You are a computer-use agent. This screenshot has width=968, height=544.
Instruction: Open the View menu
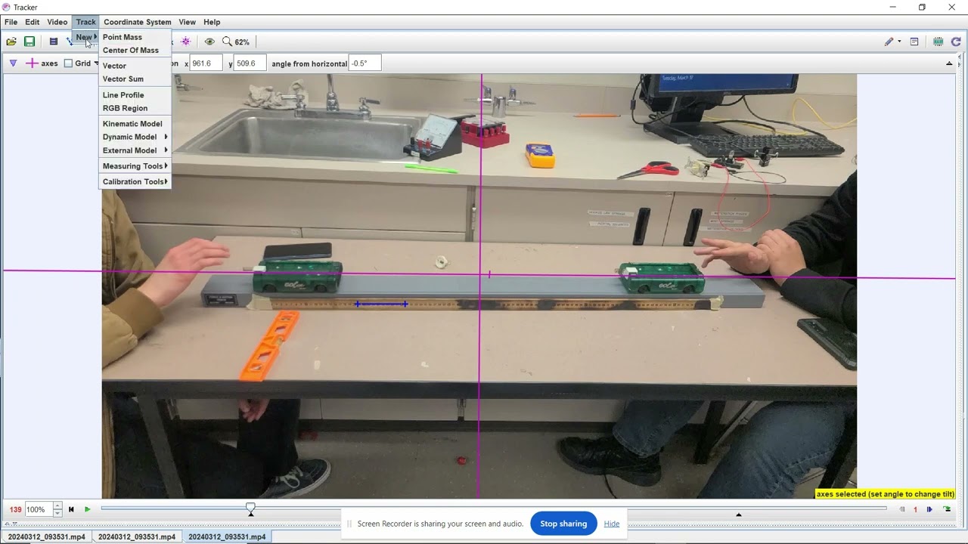[x=187, y=22]
